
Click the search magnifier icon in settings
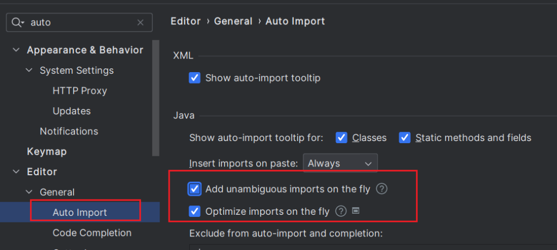point(17,23)
